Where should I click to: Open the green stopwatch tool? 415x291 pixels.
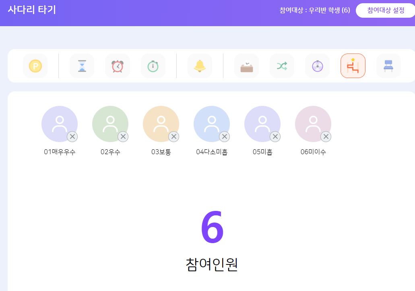click(x=153, y=66)
